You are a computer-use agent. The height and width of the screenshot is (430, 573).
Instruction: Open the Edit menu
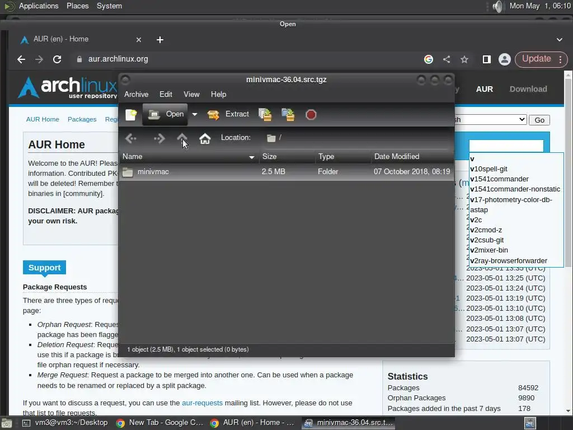166,94
